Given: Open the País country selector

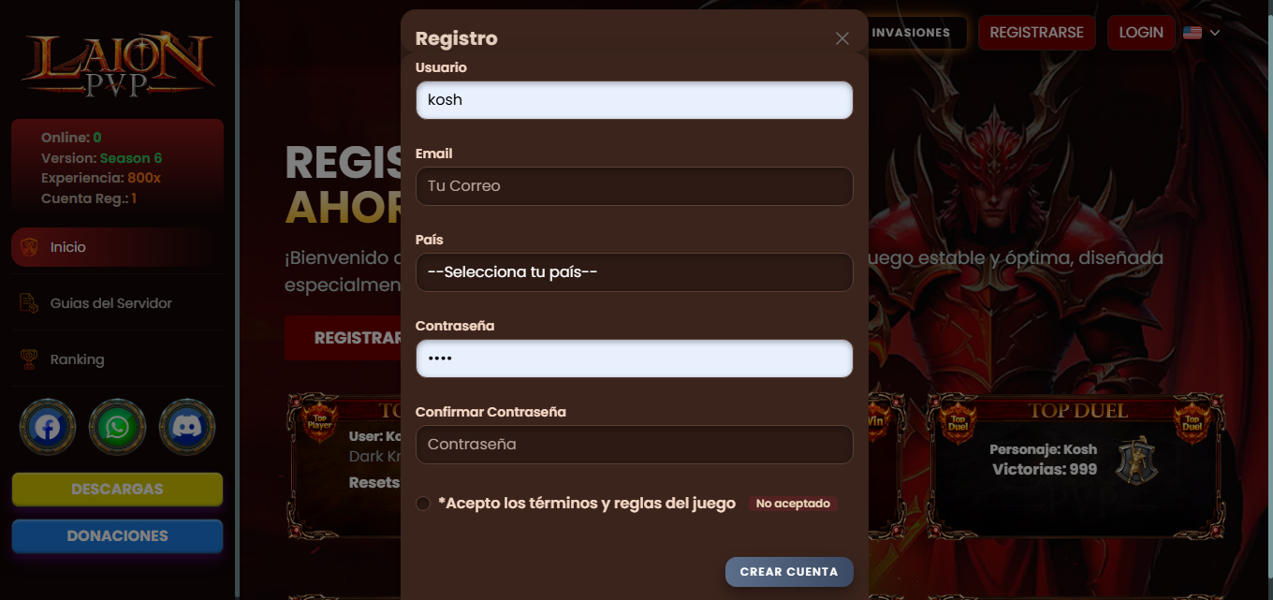Looking at the screenshot, I should pyautogui.click(x=635, y=272).
